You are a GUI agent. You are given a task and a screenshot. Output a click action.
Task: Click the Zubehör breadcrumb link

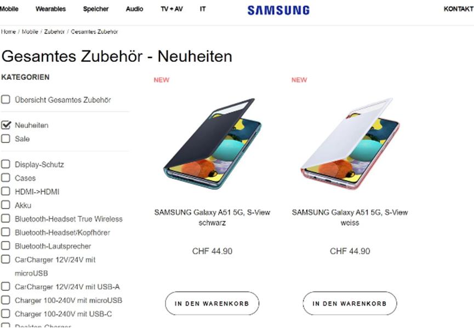(x=54, y=32)
